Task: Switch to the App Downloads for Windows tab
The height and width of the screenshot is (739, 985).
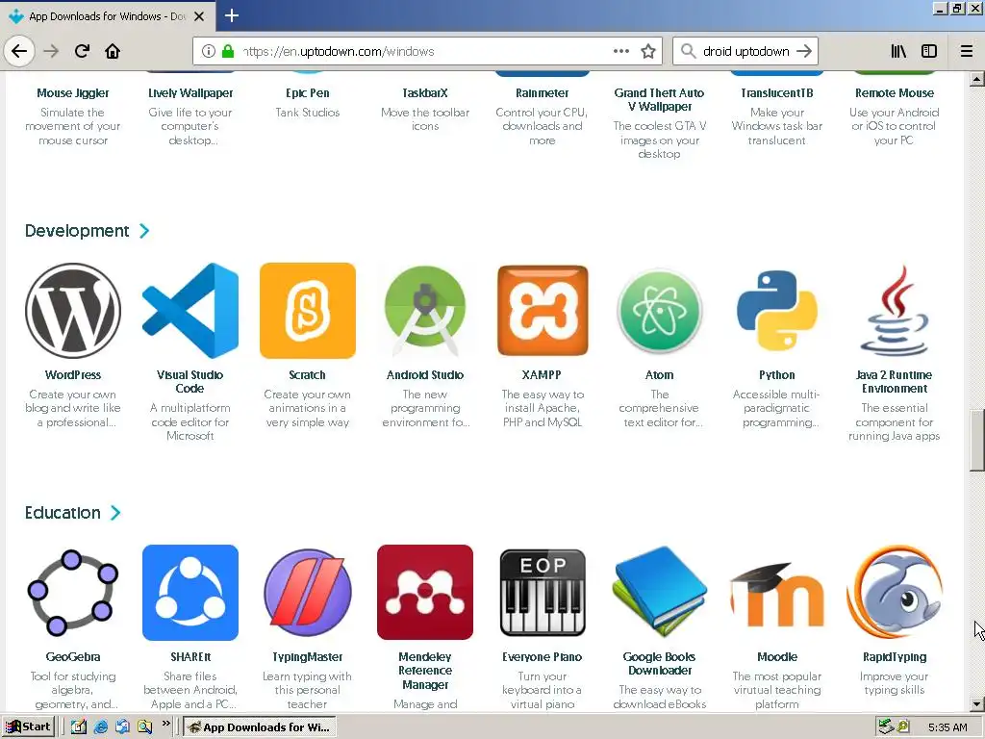Action: click(107, 16)
